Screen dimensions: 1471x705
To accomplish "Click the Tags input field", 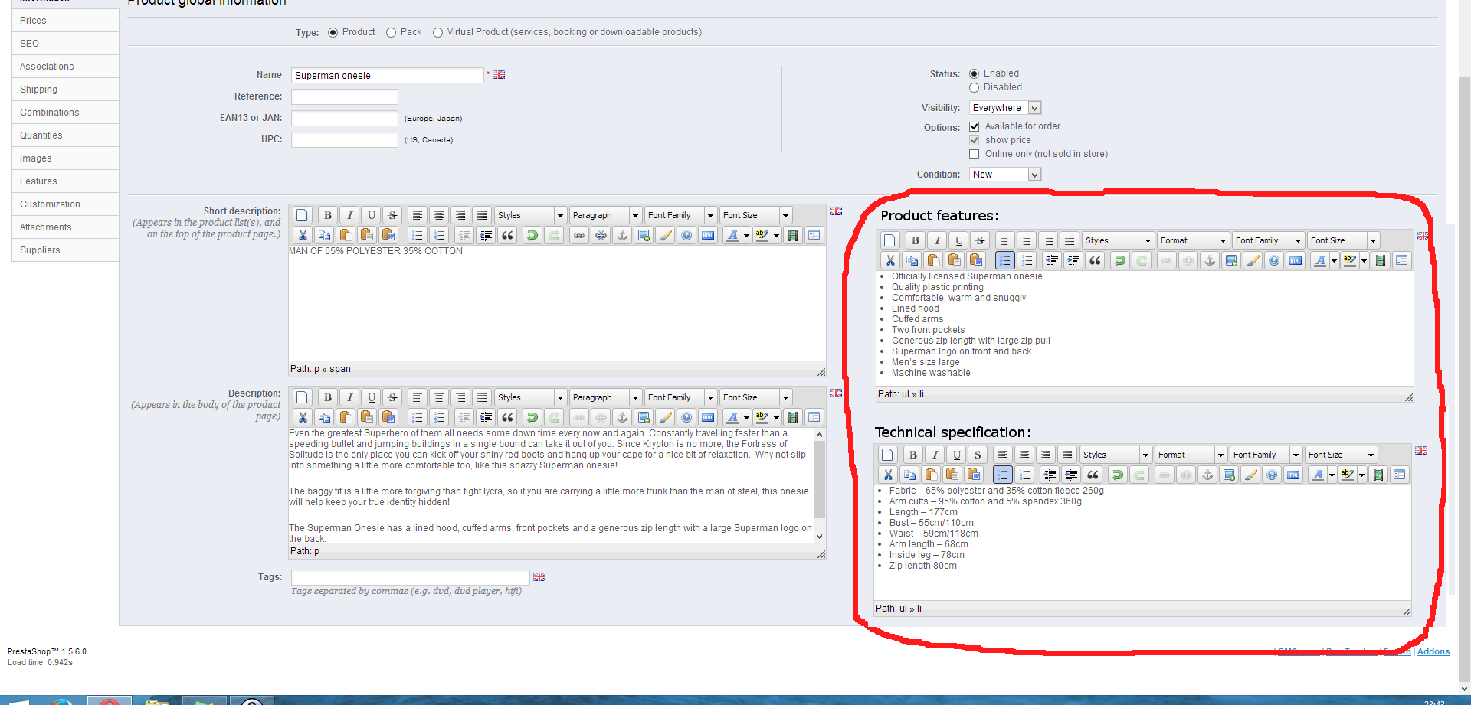I will click(410, 577).
